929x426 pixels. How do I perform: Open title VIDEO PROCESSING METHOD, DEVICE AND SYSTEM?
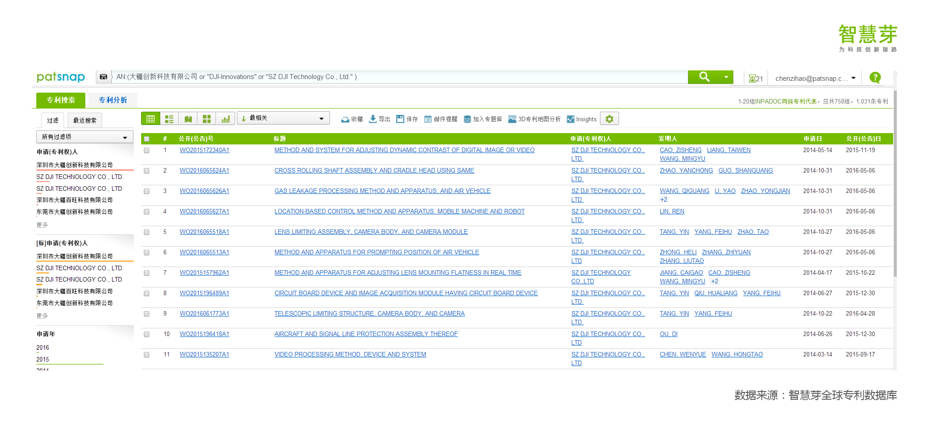point(350,355)
